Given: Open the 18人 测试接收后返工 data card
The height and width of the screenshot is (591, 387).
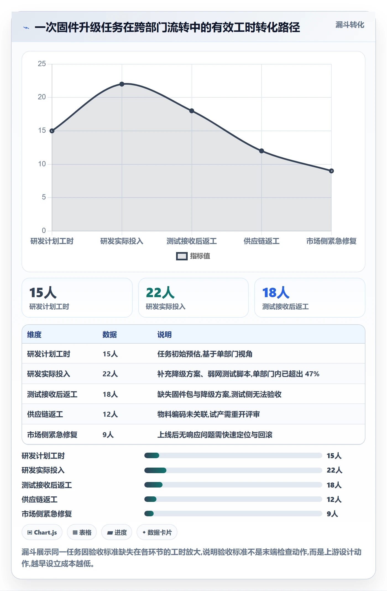Looking at the screenshot, I should tap(310, 298).
